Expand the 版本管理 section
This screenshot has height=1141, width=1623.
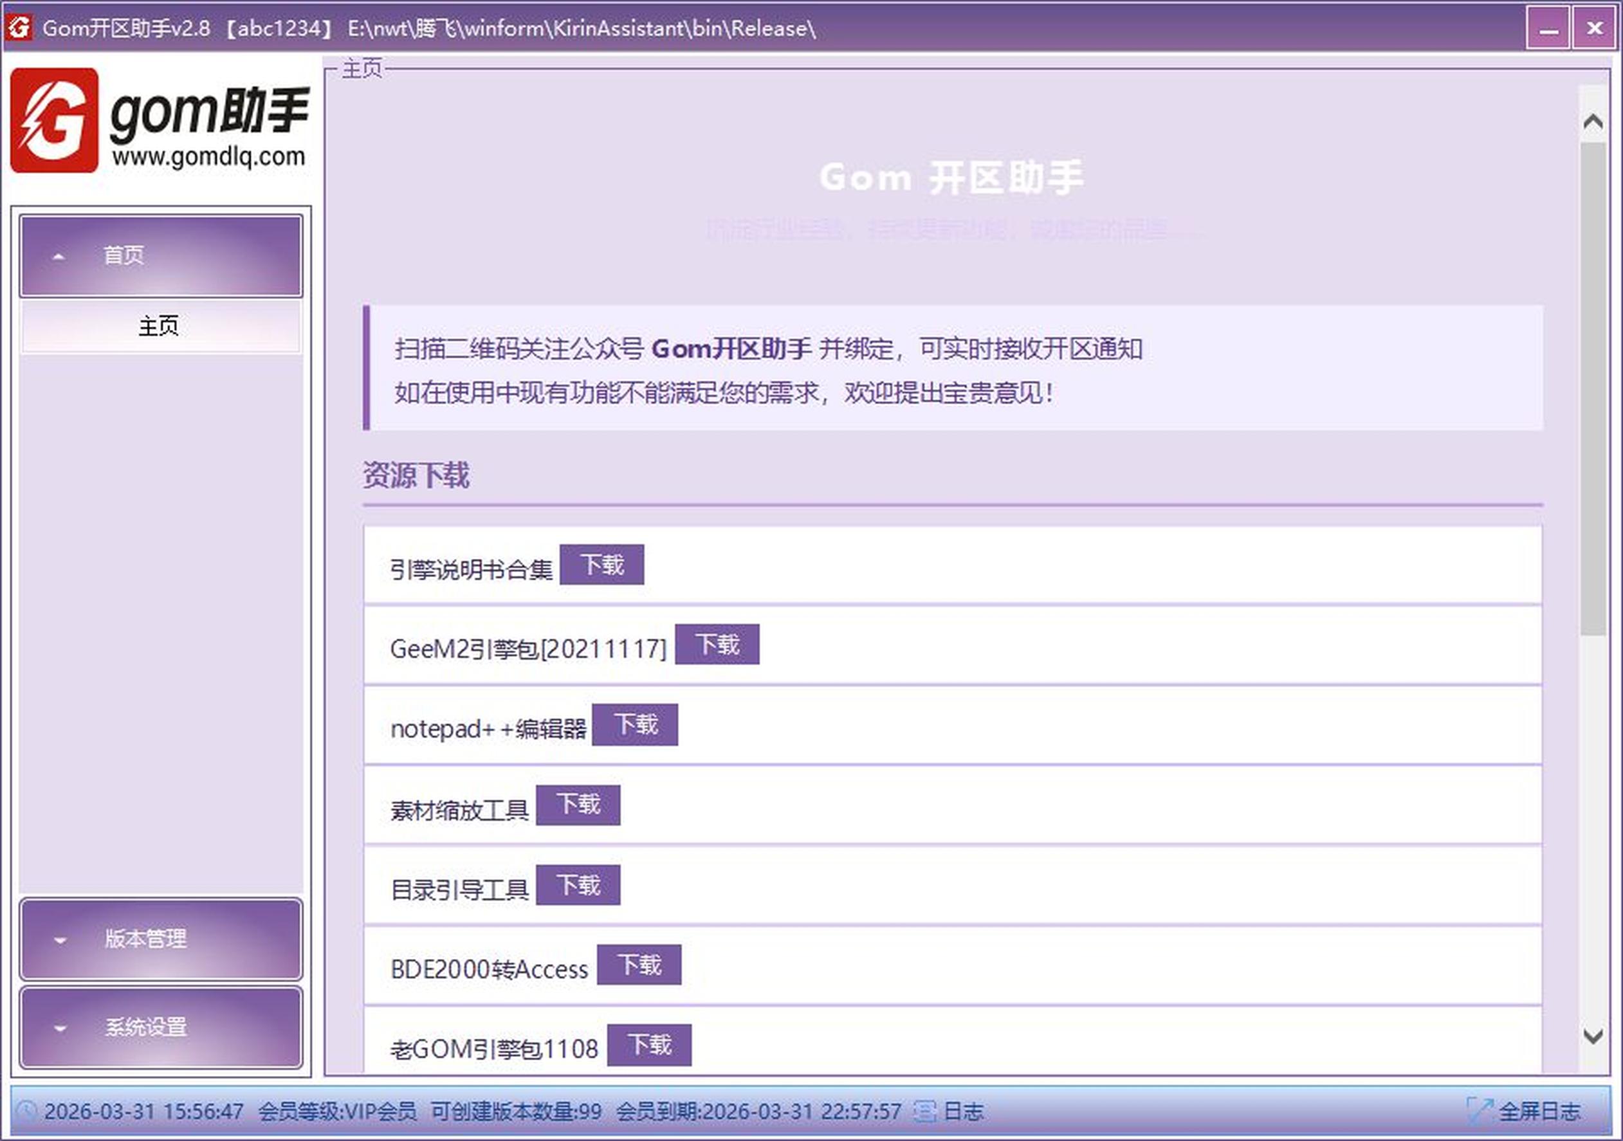[161, 939]
